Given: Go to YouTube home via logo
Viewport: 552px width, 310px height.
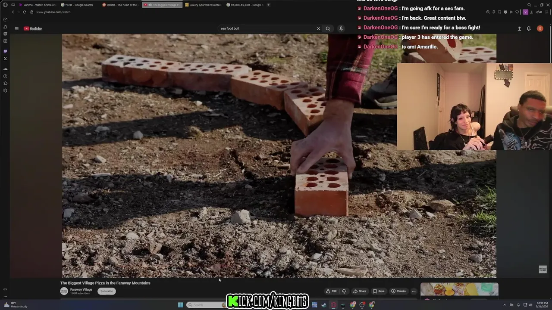Looking at the screenshot, I should point(33,28).
